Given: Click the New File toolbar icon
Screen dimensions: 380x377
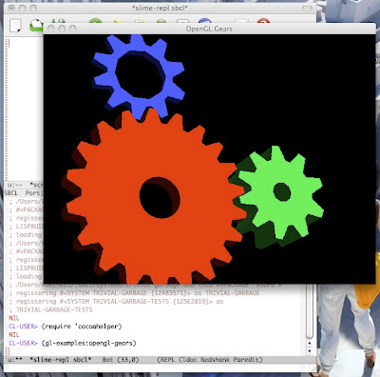Looking at the screenshot, I should 15,26.
